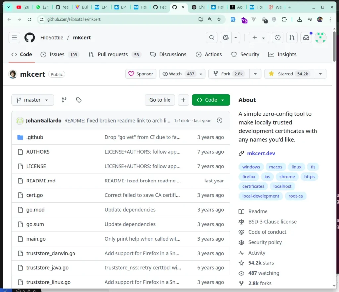Open new browser tab with plus
Image resolution: width=339 pixels, height=292 pixels.
(x=290, y=7)
